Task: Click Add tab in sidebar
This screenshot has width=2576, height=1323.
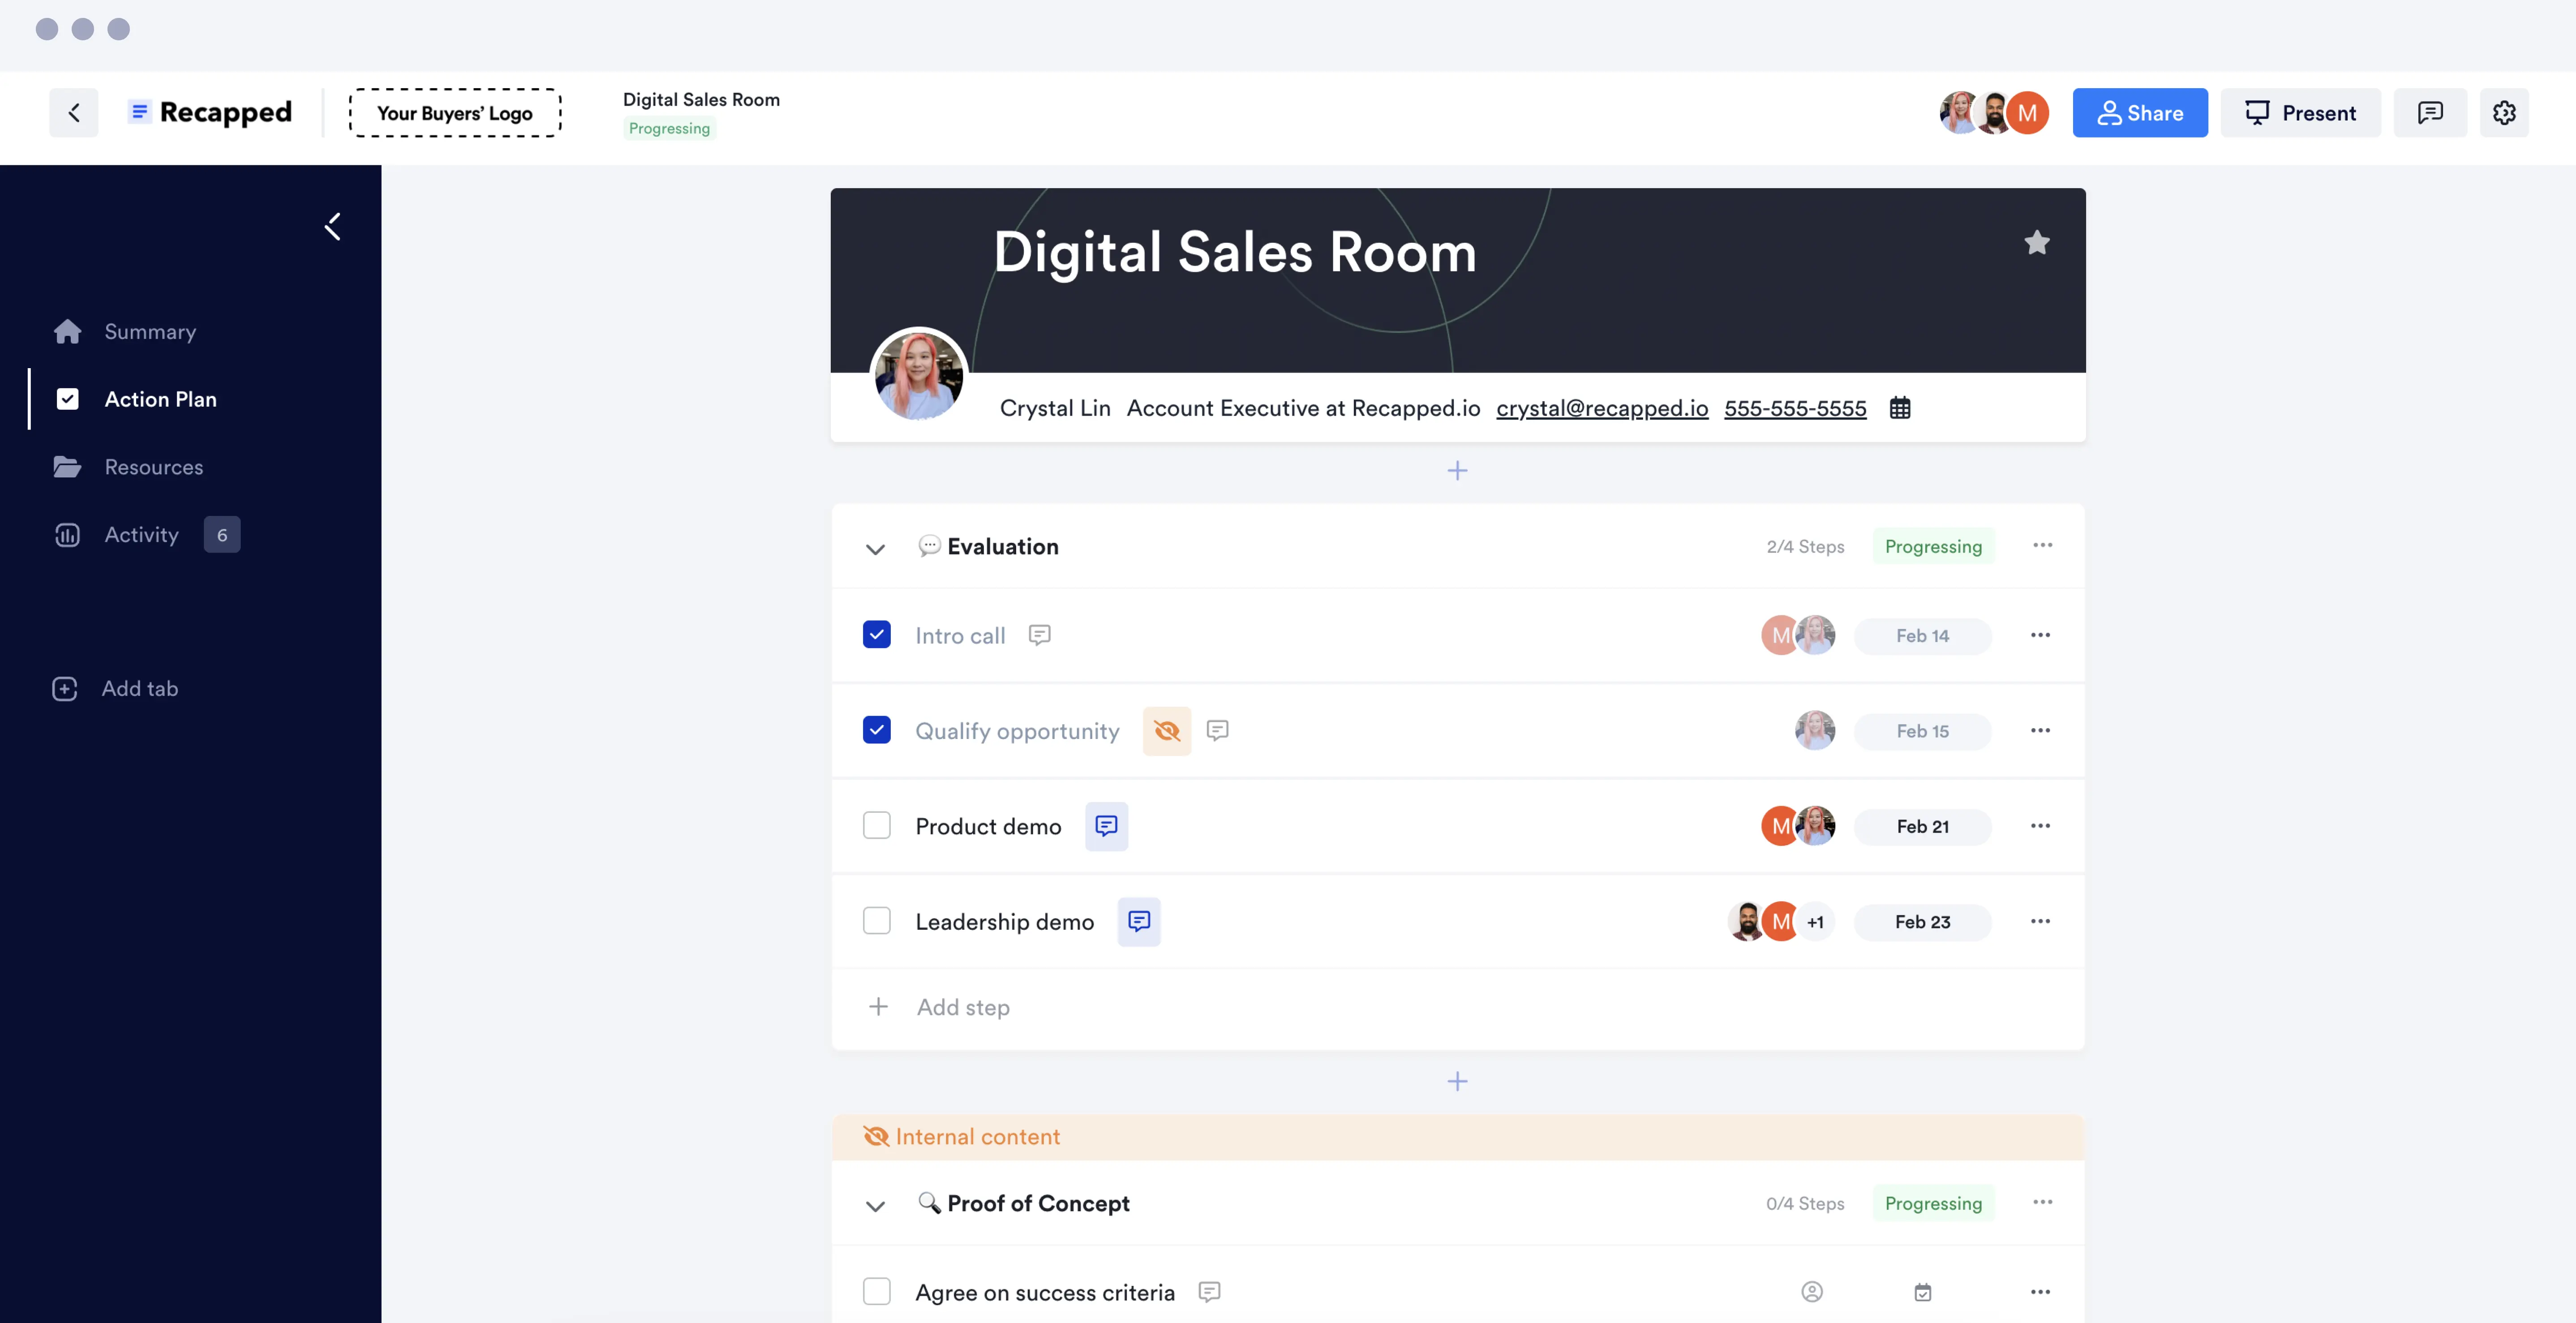Action: point(115,688)
